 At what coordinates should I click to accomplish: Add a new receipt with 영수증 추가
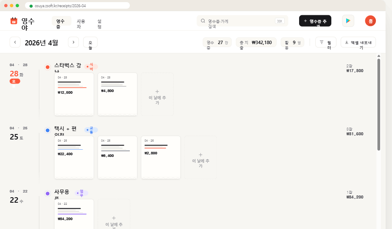[x=315, y=21]
